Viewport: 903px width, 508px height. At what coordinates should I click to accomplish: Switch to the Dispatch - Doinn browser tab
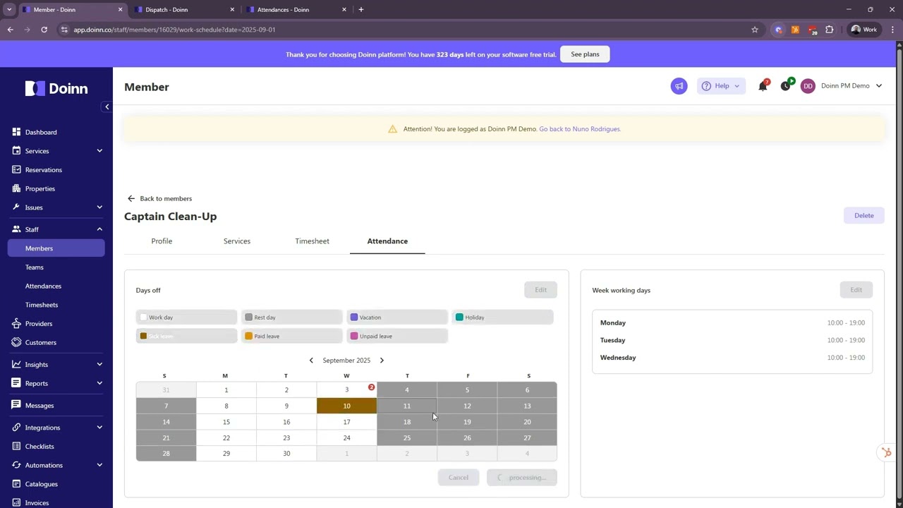[x=184, y=10]
